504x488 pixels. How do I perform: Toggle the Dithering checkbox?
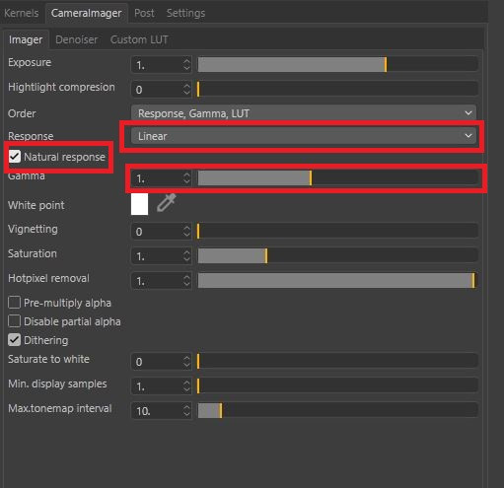(14, 340)
